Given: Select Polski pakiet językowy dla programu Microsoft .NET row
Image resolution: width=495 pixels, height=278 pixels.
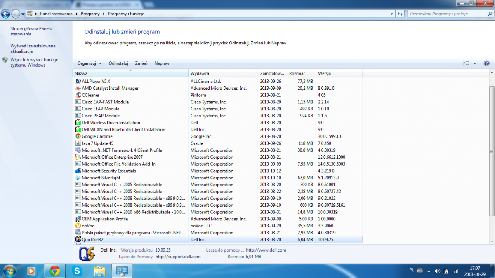Looking at the screenshot, I should (219, 233).
